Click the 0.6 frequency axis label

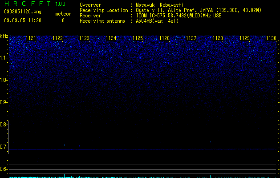coord(4,169)
